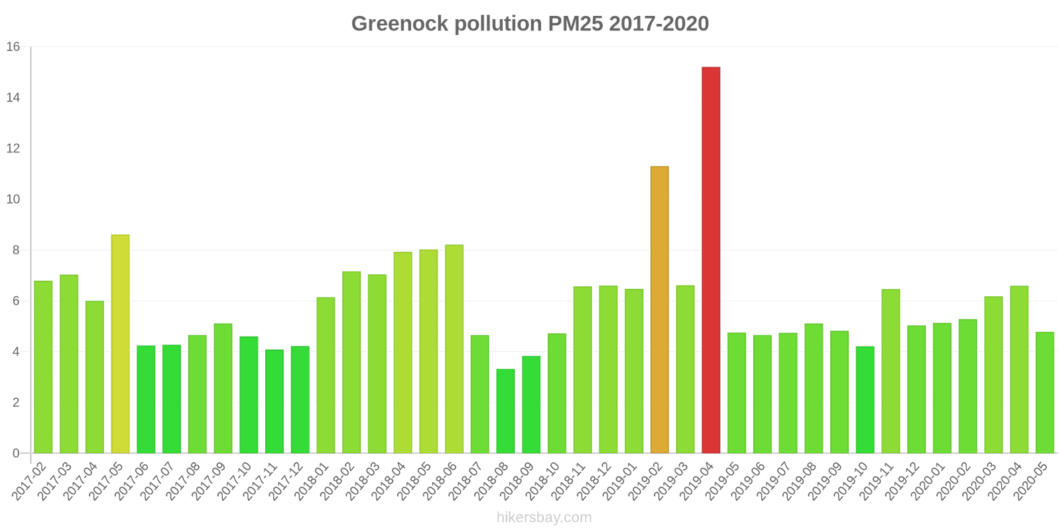Click the 2018-02 bar

pyautogui.click(x=351, y=362)
